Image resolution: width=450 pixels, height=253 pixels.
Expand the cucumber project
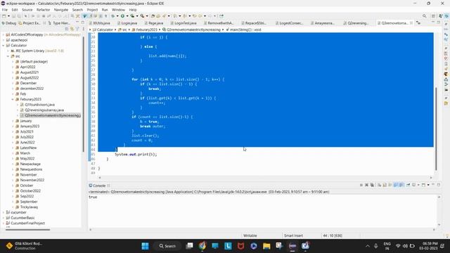[4, 212]
